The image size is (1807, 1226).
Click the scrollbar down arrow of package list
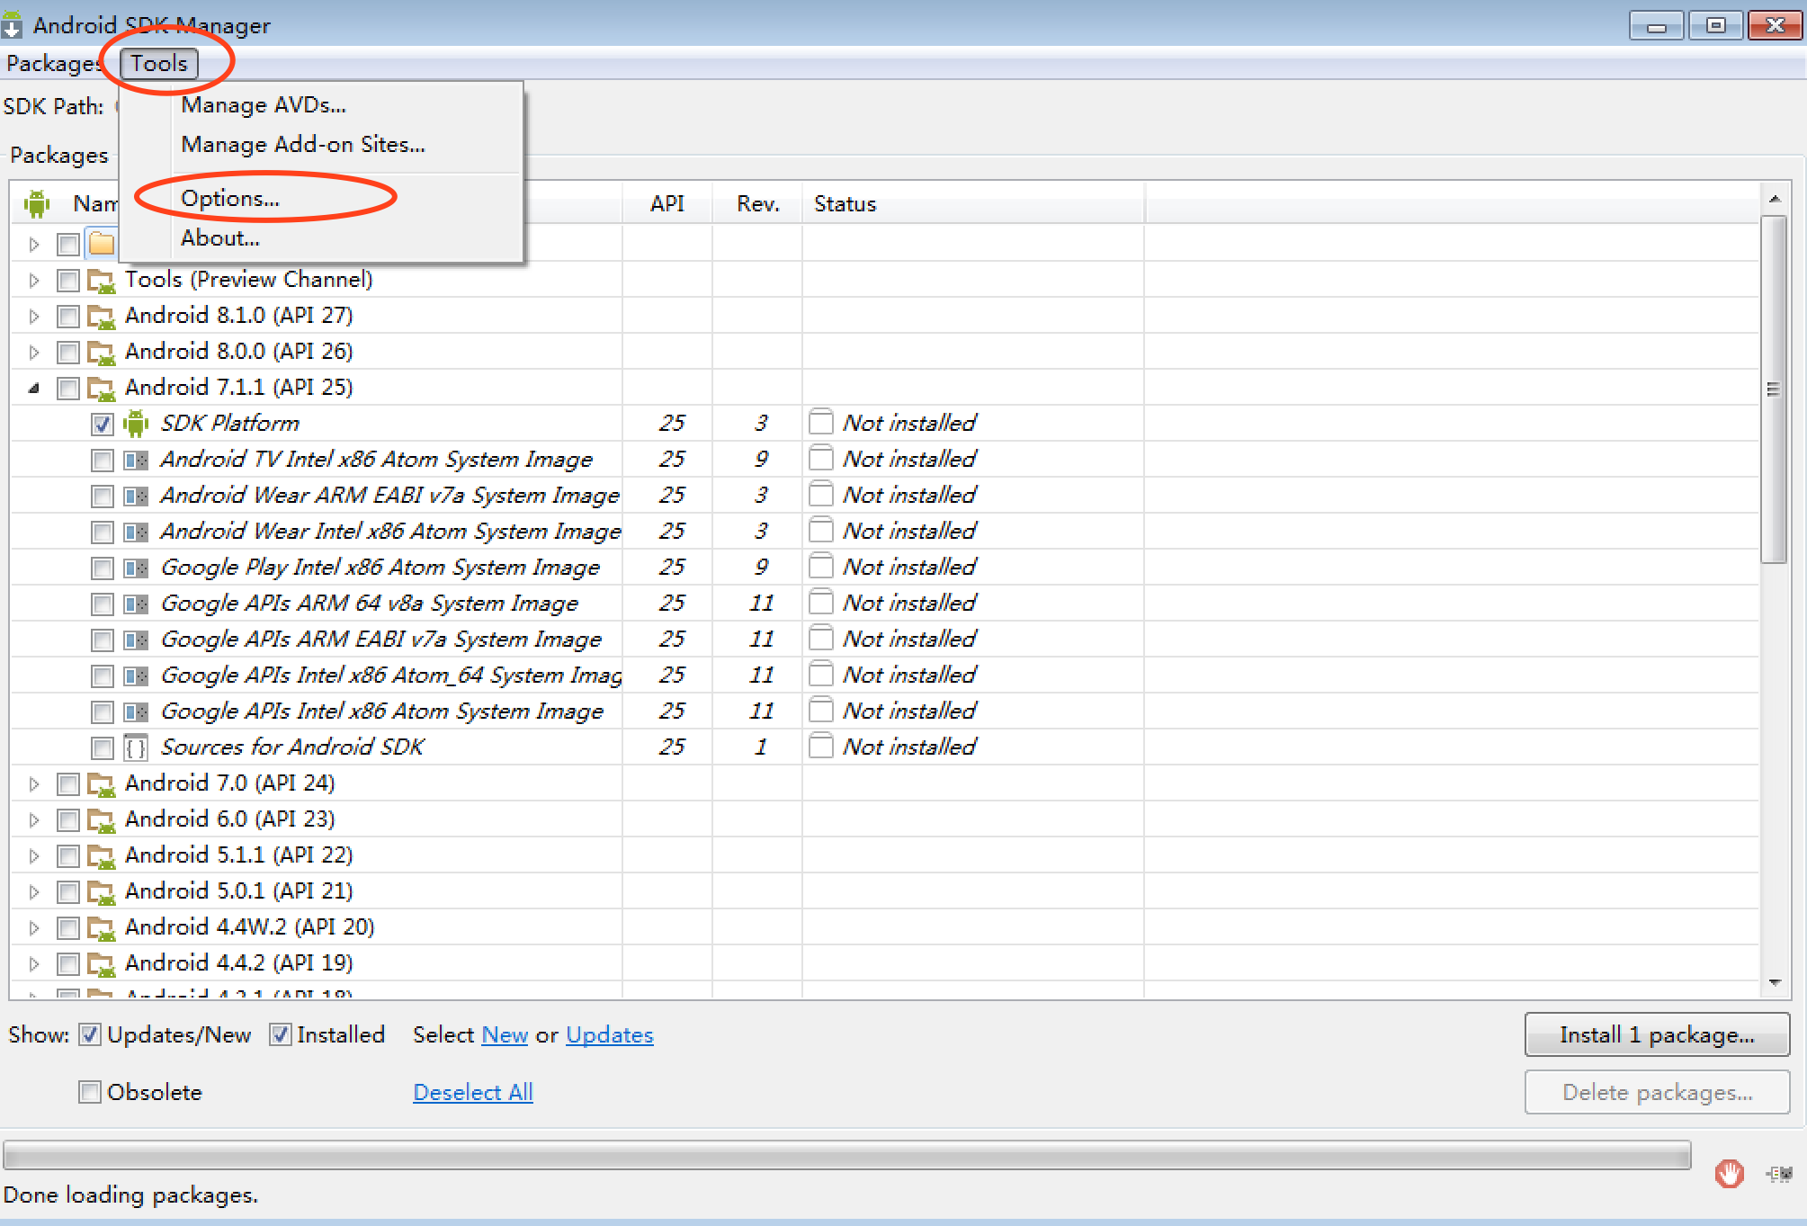(x=1774, y=982)
